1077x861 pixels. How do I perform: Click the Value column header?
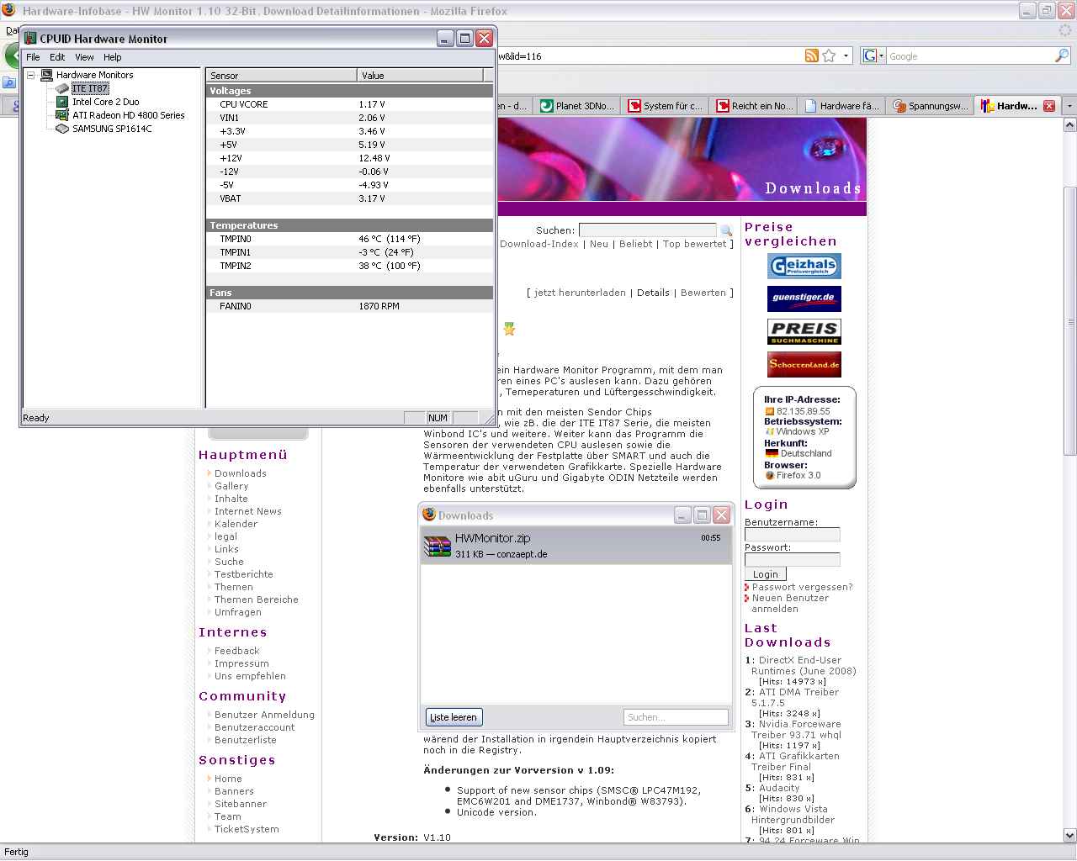click(x=421, y=76)
